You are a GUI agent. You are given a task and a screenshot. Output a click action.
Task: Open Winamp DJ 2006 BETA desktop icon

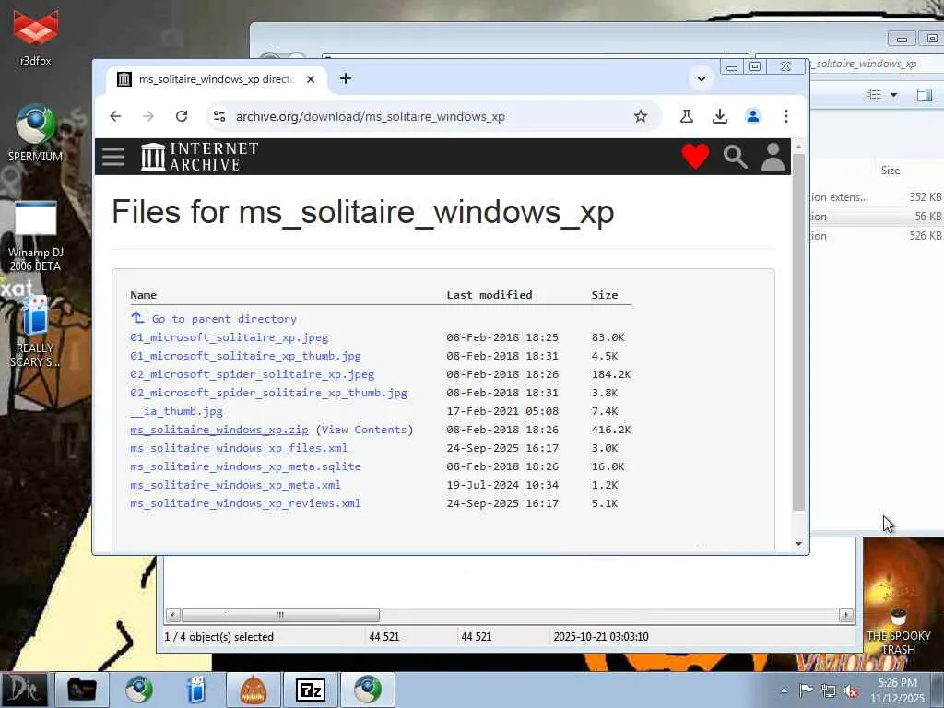click(x=36, y=236)
